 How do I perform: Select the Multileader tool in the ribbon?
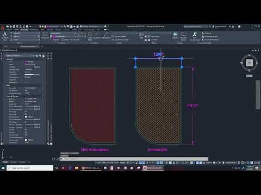click(106, 35)
